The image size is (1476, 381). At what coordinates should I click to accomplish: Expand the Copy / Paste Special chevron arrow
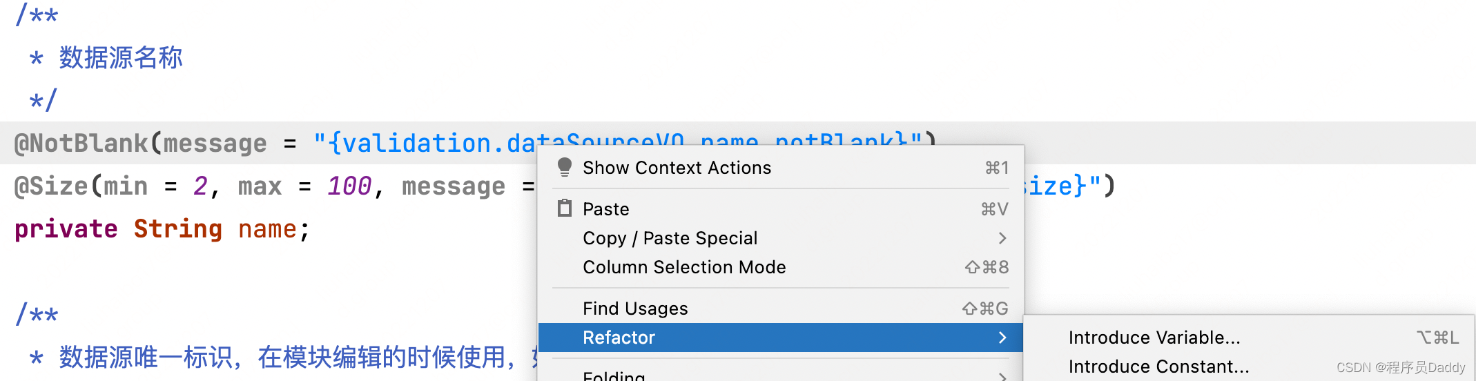pos(1002,238)
